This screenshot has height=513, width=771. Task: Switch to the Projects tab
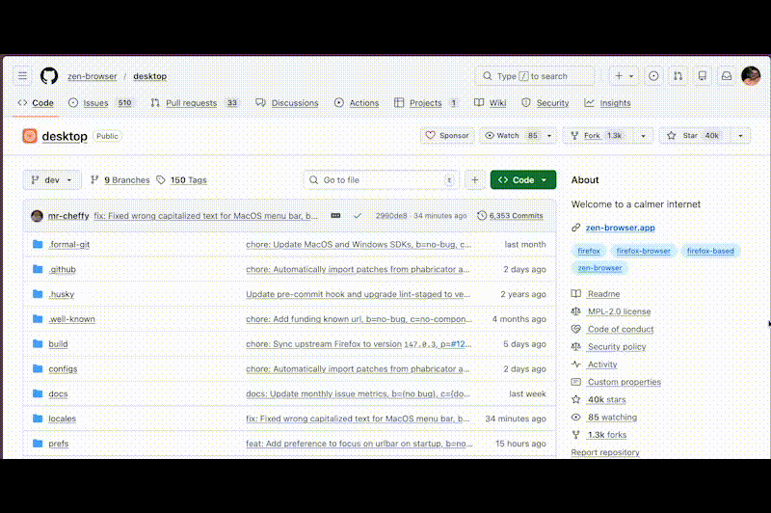(x=426, y=103)
